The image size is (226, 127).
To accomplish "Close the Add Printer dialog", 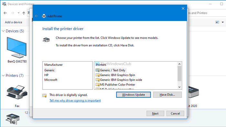I will pyautogui.click(x=183, y=8).
